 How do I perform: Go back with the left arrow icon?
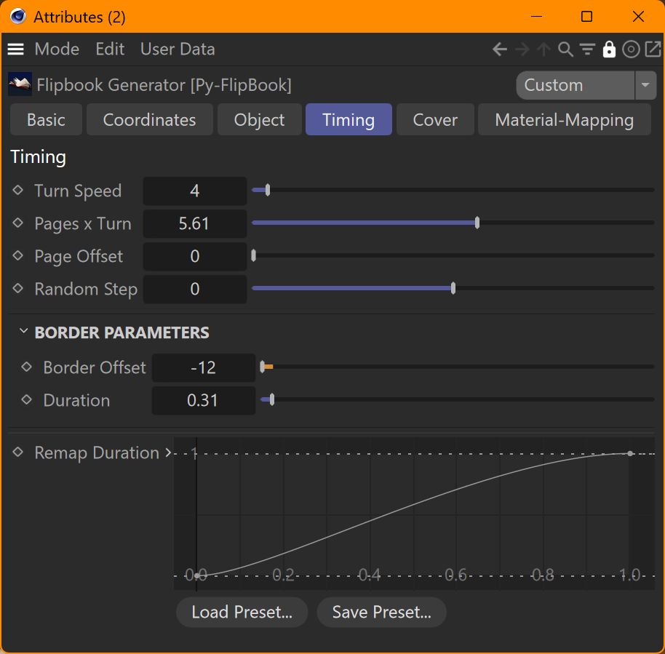(500, 49)
